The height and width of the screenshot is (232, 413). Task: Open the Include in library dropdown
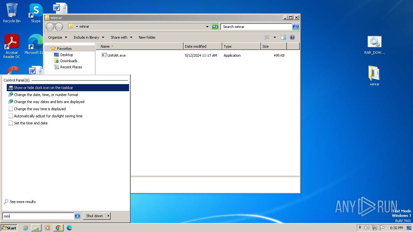[x=89, y=37]
